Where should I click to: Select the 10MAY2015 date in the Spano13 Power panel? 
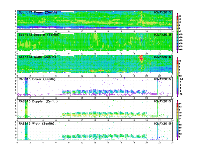click(x=162, y=12)
